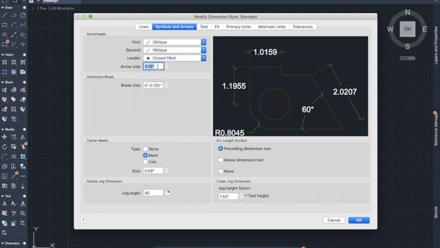
Task: Open the Leader arrowhead dropdown
Action: point(175,58)
